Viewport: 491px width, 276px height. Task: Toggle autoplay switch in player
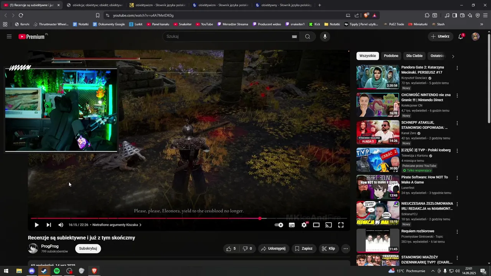(x=279, y=225)
